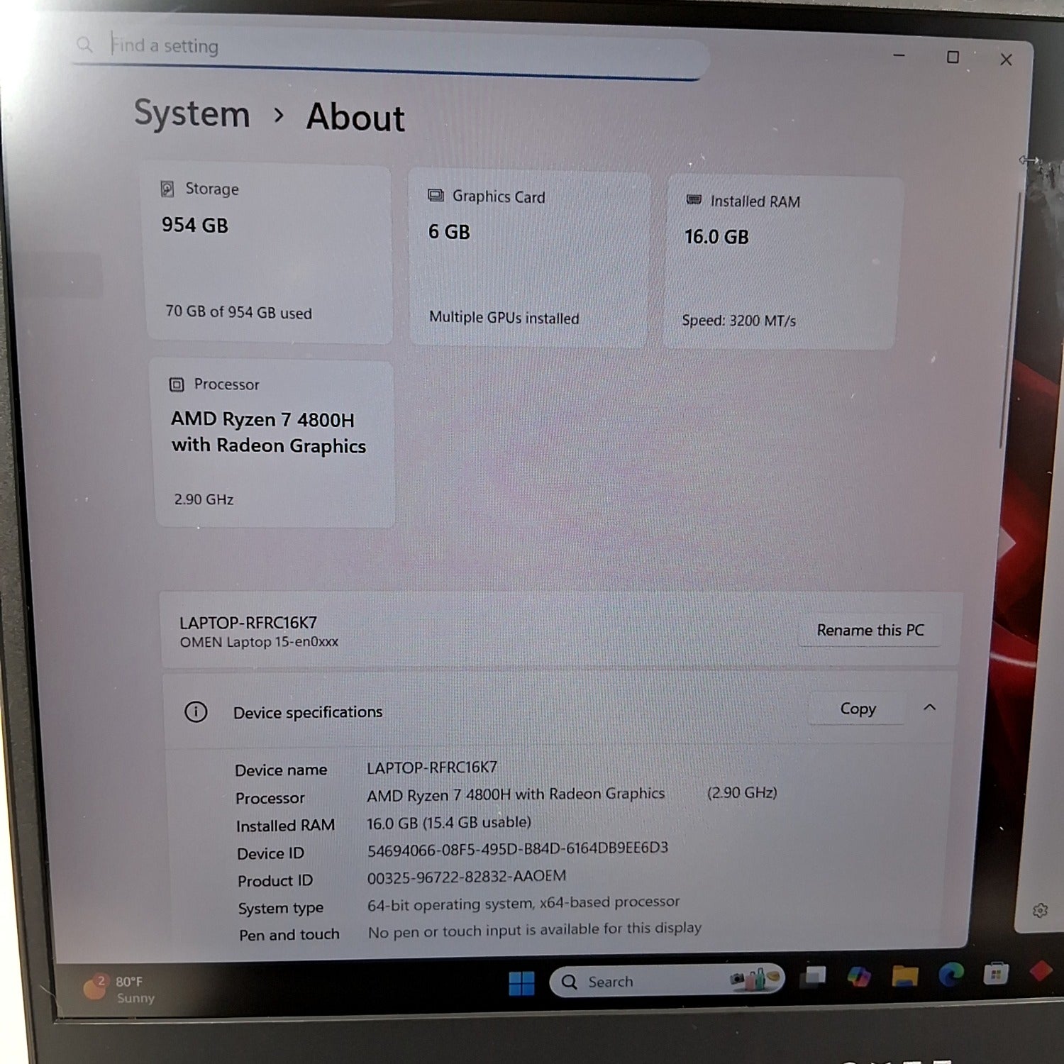
Task: Click the Find a setting search field
Action: tap(390, 48)
